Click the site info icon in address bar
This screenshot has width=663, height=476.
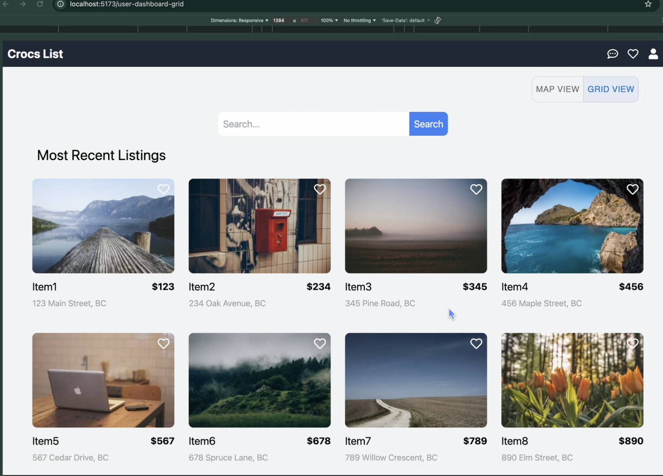[61, 4]
